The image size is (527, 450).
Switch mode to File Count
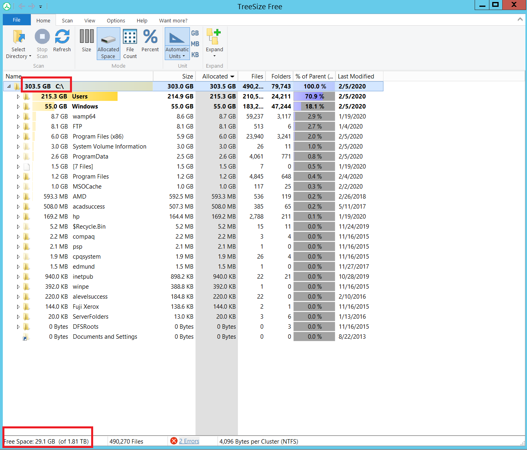point(130,44)
